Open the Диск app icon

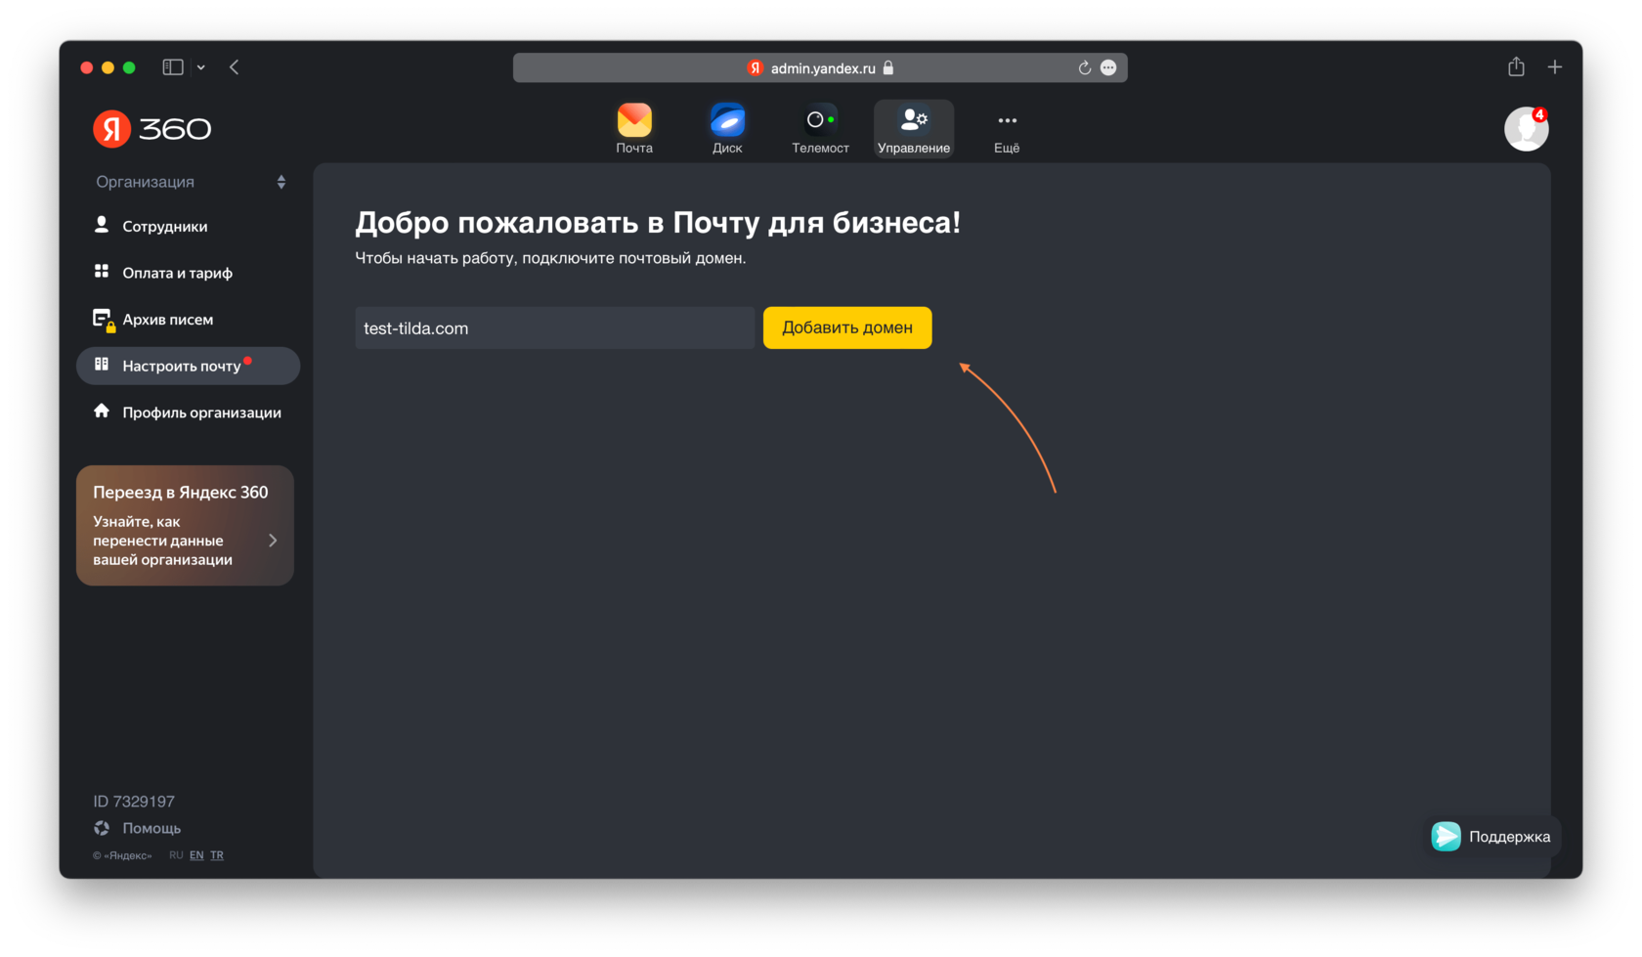point(727,128)
